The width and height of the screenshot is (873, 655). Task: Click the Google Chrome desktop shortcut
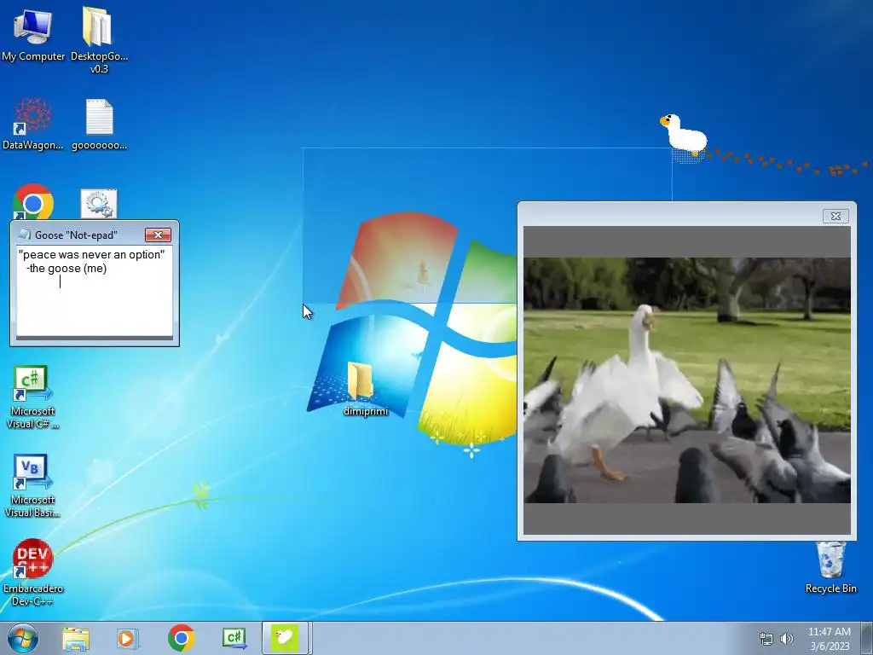[x=33, y=201]
